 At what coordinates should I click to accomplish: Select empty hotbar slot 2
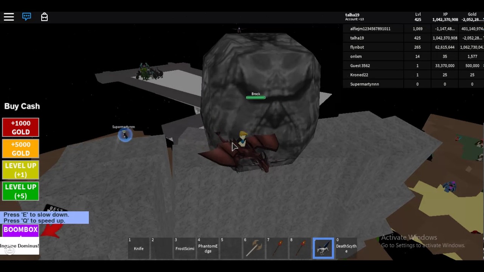pyautogui.click(x=161, y=248)
